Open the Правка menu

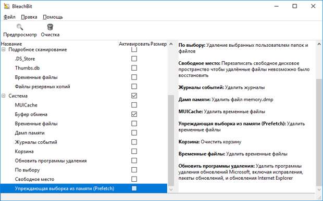(29, 17)
